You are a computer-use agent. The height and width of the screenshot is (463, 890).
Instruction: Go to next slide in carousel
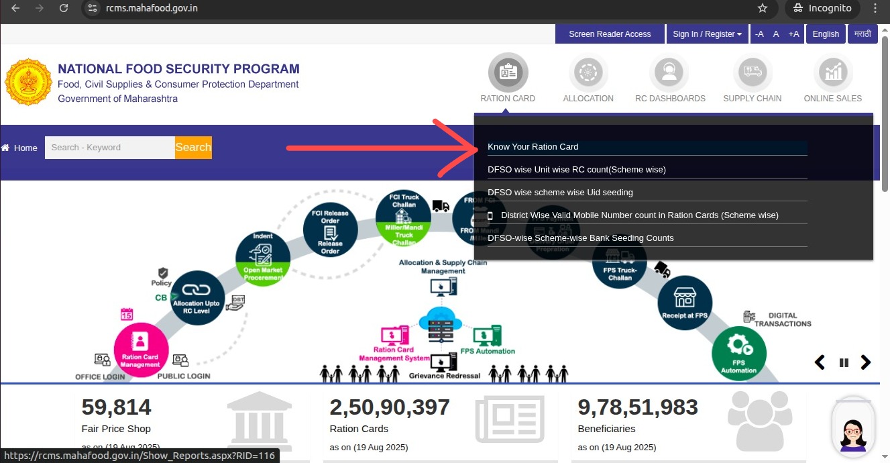(866, 362)
